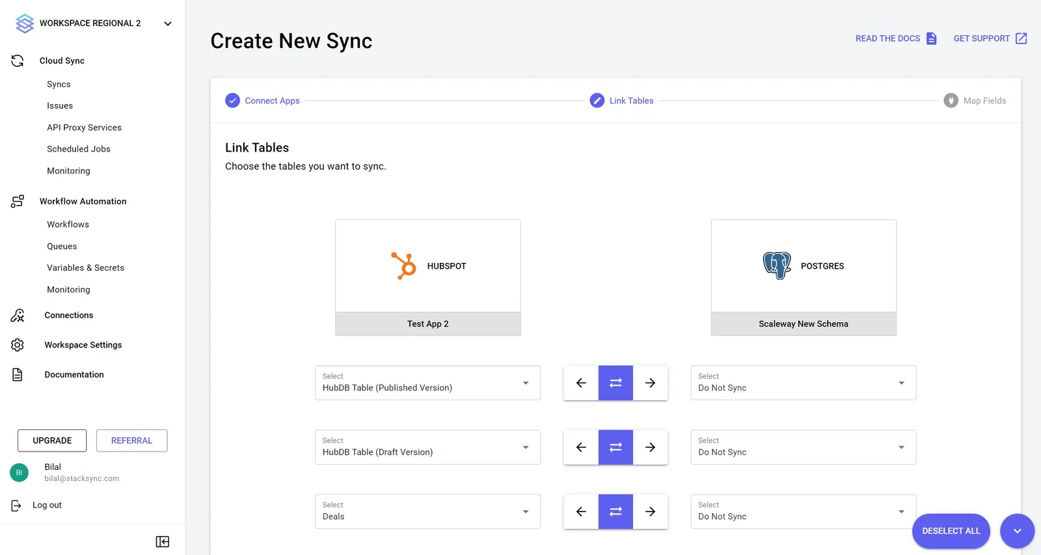Click the bilal@stacksync.com email text
This screenshot has width=1041, height=555.
81,478
